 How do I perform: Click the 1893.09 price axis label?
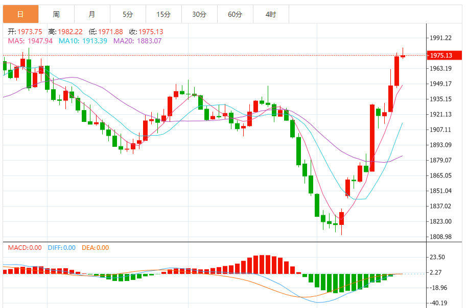point(440,145)
